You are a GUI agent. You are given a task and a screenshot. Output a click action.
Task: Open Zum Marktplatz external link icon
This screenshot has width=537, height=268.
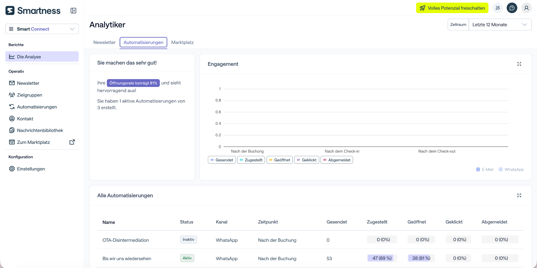72,142
